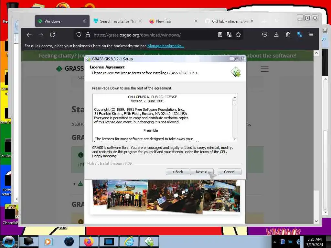The width and height of the screenshot is (331, 248).
Task: Open the Manage bookmarks link
Action: pyautogui.click(x=166, y=46)
